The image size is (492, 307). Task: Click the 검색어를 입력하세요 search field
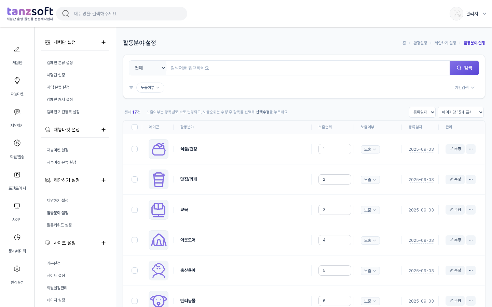[308, 68]
